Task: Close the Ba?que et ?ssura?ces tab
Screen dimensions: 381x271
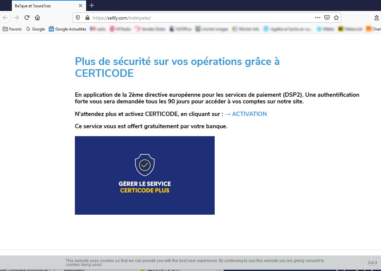Action: pos(81,6)
